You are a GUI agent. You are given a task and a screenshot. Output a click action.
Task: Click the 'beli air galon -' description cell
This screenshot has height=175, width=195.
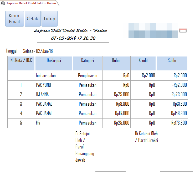pos(54,76)
